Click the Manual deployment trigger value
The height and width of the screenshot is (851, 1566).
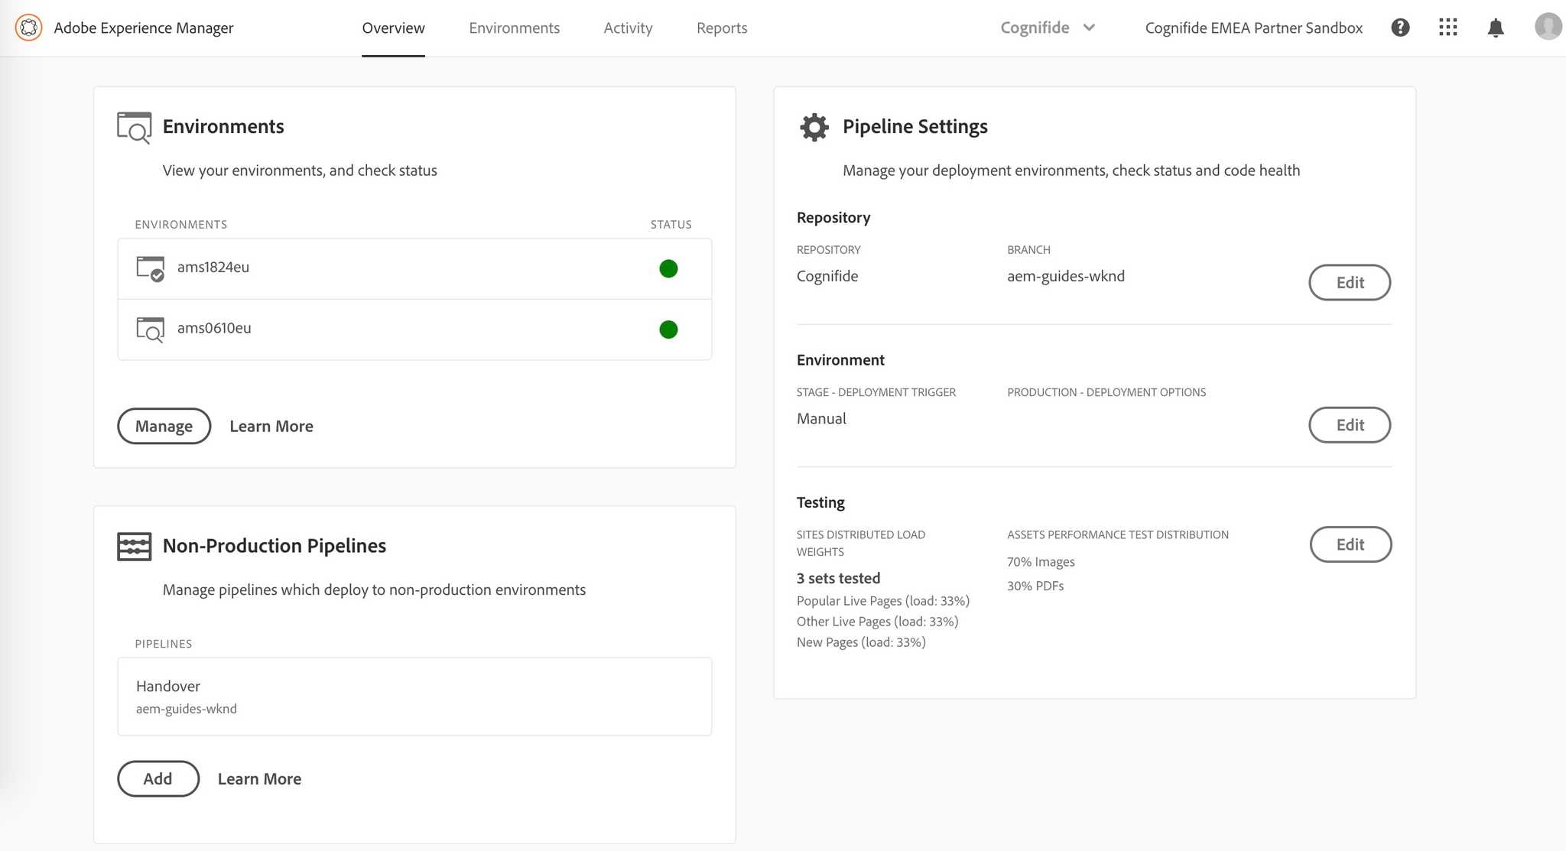[x=821, y=418]
